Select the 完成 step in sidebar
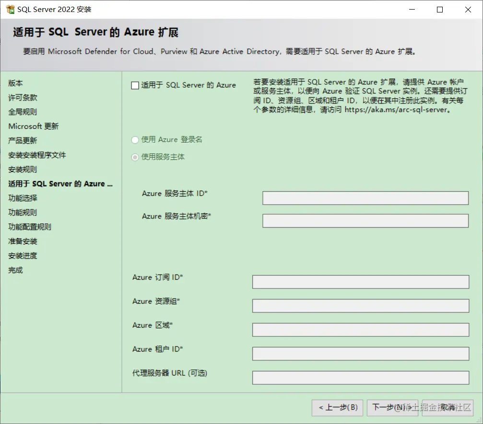Image resolution: width=483 pixels, height=424 pixels. pos(15,270)
